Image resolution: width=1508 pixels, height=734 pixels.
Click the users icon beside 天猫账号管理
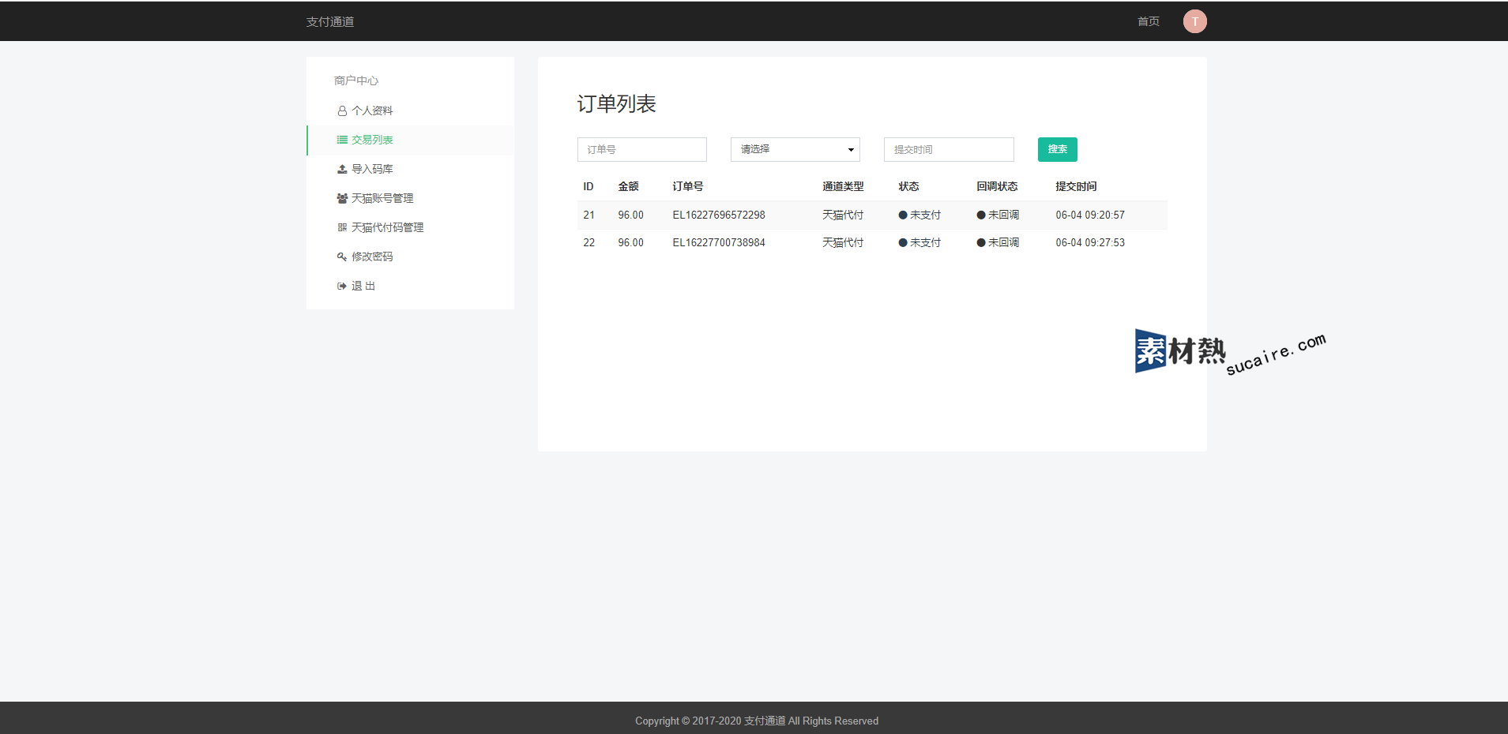pyautogui.click(x=342, y=198)
